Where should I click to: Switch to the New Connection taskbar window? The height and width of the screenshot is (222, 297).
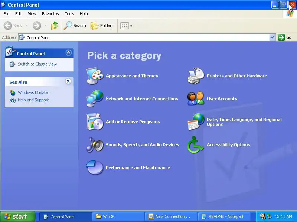(171, 216)
